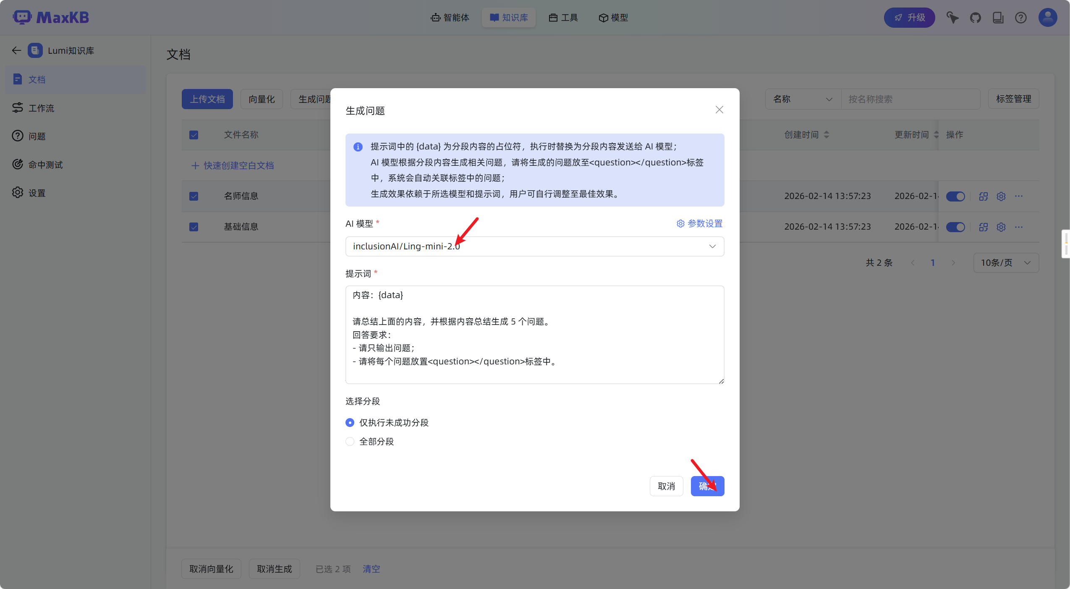Toggle the 名师信息 enable switch
The image size is (1070, 589).
pos(955,196)
